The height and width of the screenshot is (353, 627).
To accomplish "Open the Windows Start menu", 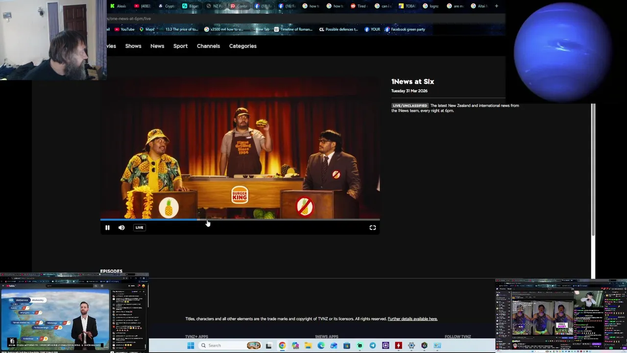I will [x=191, y=345].
